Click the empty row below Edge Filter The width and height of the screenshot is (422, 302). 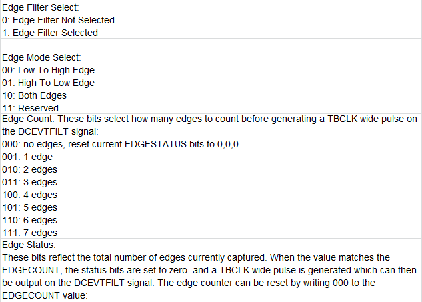point(211,45)
